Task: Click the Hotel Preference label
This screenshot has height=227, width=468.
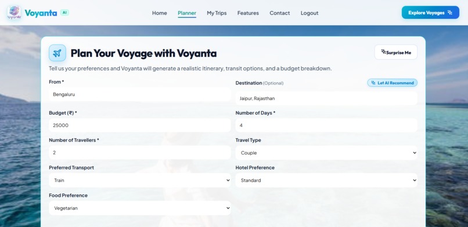Action: click(255, 168)
